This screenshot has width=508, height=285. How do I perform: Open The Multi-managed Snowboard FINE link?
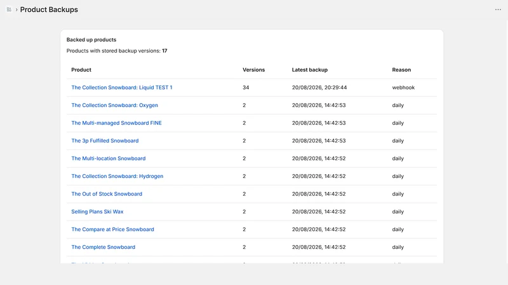(117, 123)
